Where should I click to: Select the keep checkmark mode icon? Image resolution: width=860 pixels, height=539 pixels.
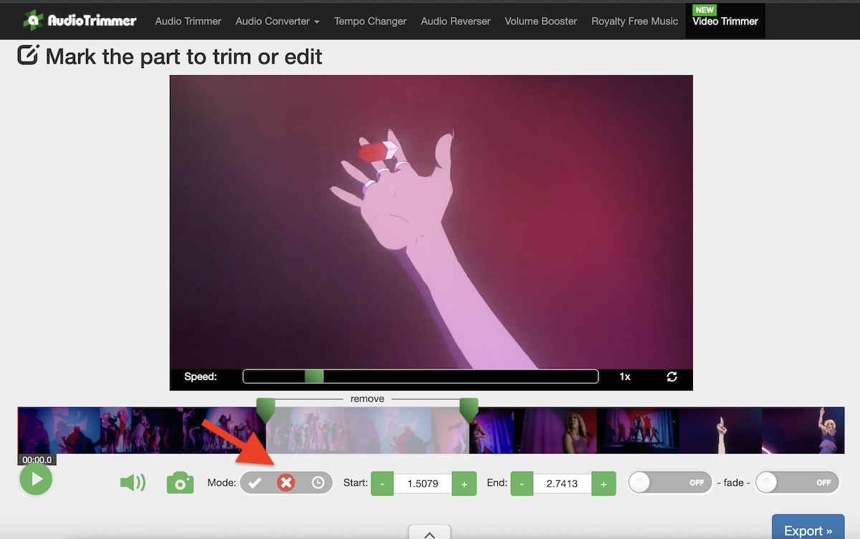tap(256, 482)
